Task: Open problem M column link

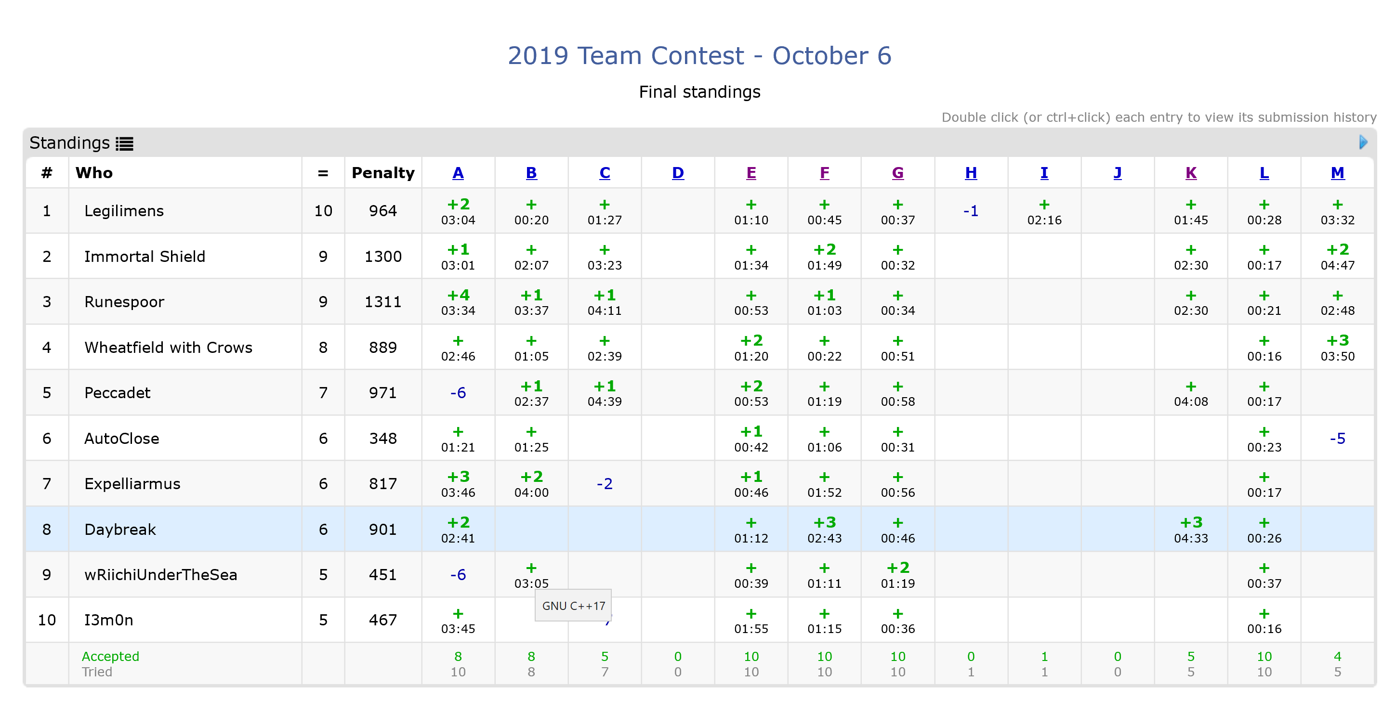Action: tap(1337, 173)
